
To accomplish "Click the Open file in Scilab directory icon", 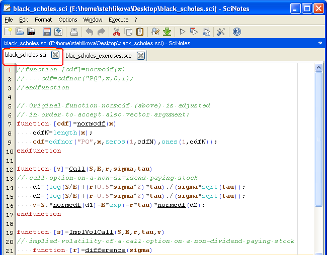I will coord(31,32).
